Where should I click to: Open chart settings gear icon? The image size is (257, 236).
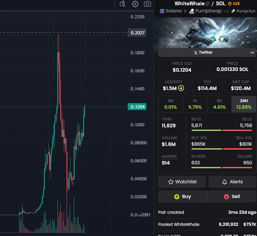[x=135, y=4]
